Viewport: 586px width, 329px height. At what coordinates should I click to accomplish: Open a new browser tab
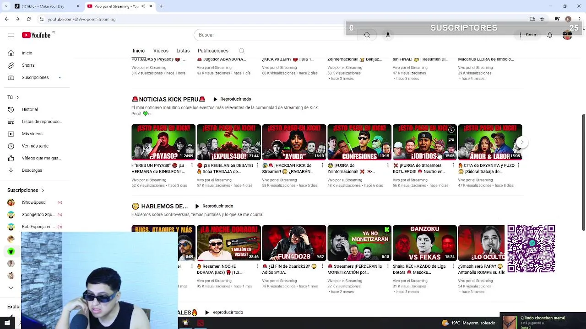click(162, 6)
